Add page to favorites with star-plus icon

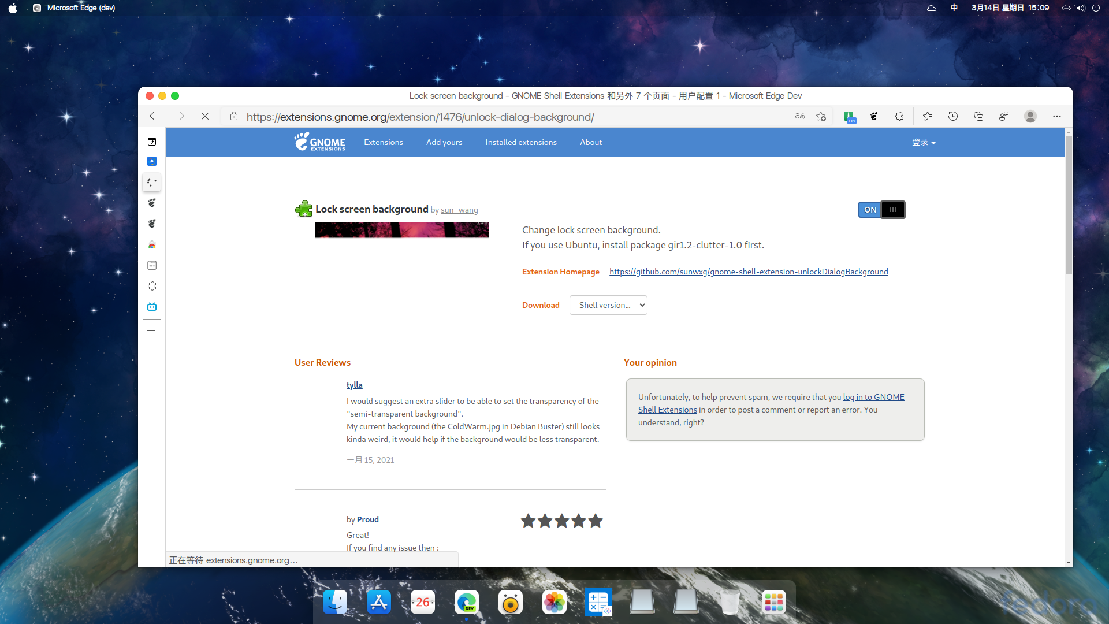pos(821,116)
